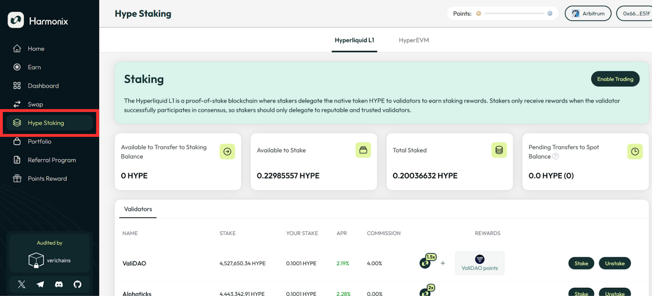Viewport: 652px width, 296px height.
Task: Switch to the HyperEVM tab
Action: tap(414, 40)
